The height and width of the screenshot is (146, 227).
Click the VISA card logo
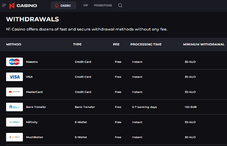point(14,77)
